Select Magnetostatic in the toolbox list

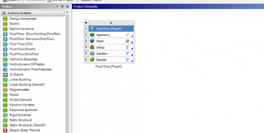(x=19, y=90)
